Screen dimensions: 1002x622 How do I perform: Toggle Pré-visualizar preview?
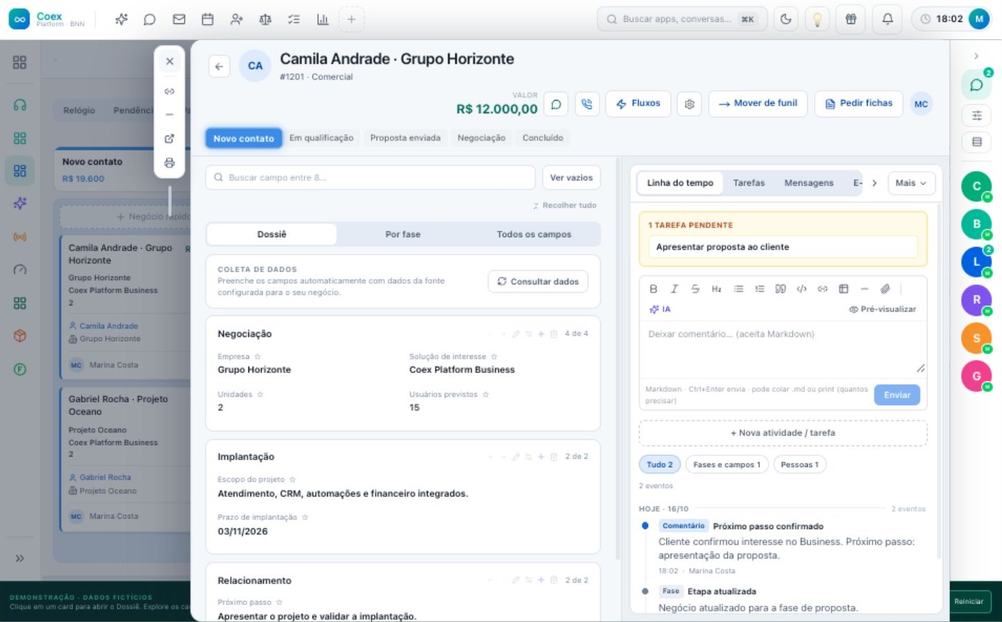[882, 310]
